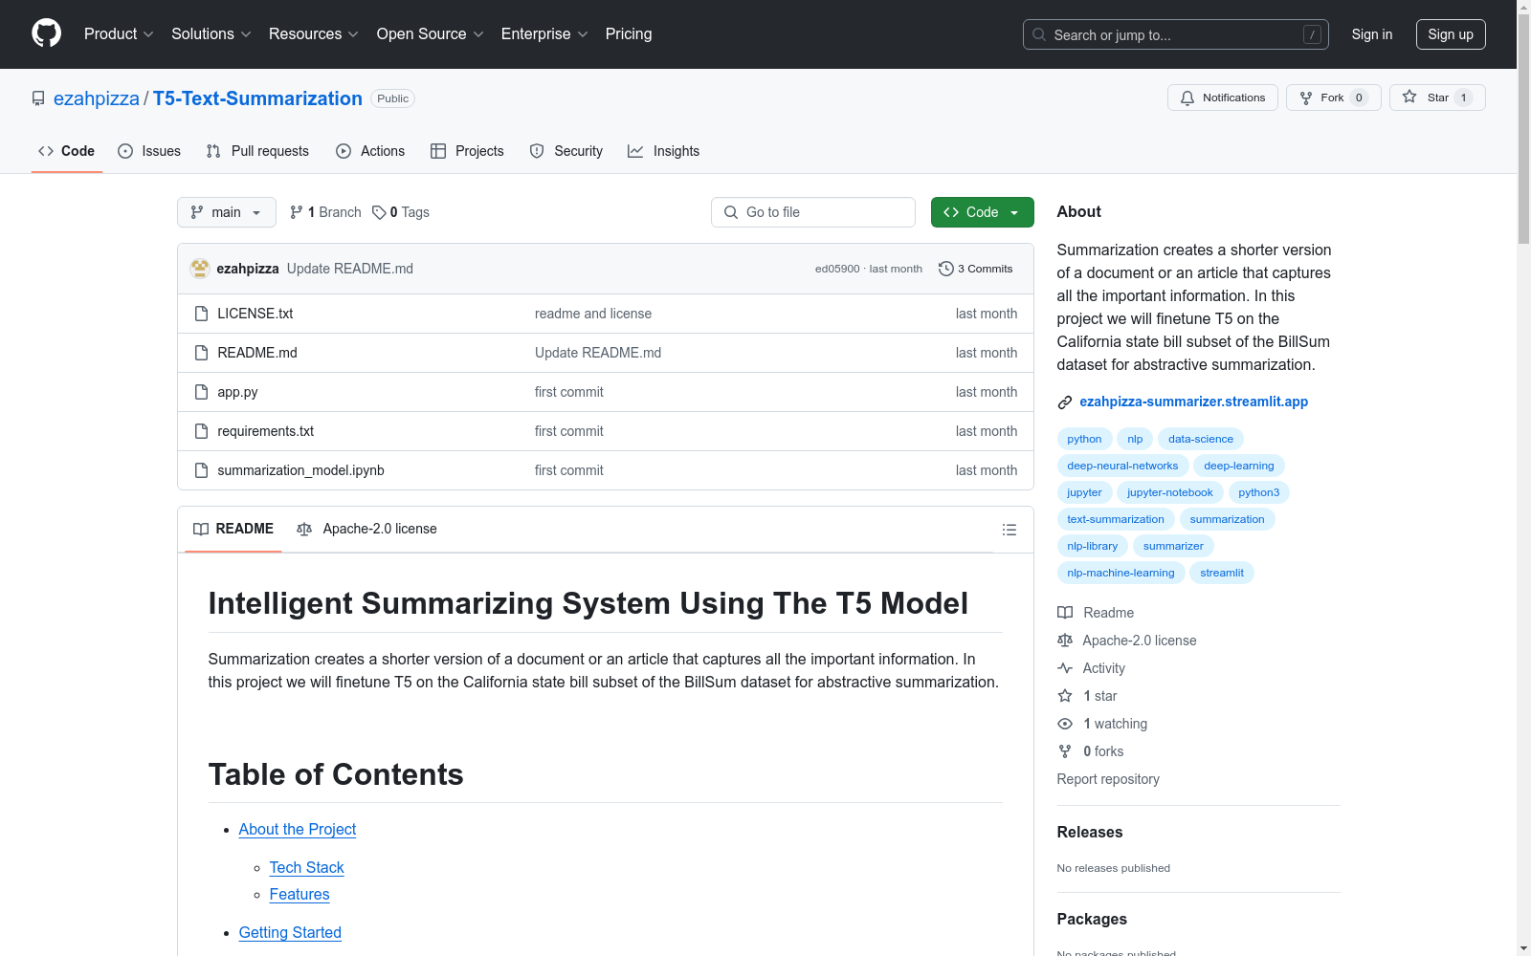1531x956 pixels.
Task: Click the commit history clock icon
Action: tap(946, 269)
